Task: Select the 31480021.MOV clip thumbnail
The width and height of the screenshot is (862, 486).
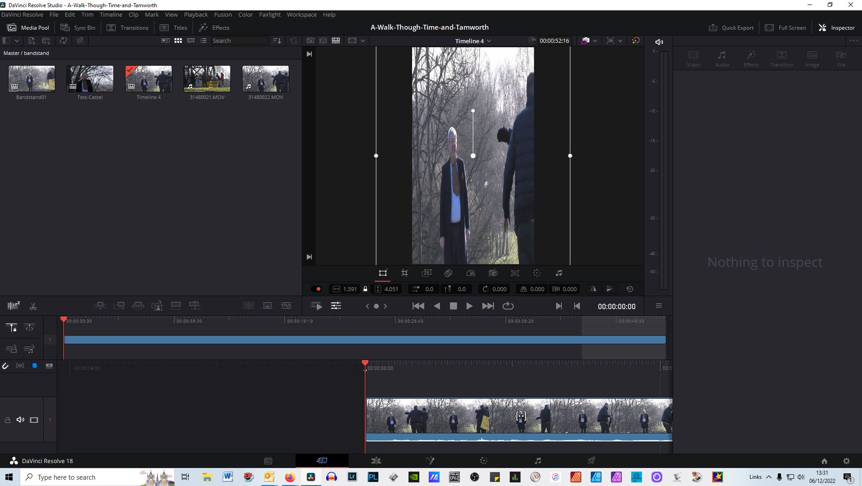Action: (207, 79)
